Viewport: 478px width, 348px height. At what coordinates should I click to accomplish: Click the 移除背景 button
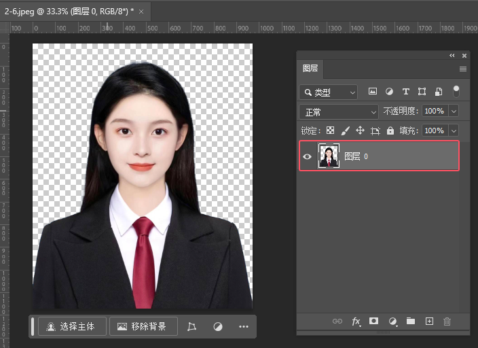(143, 326)
